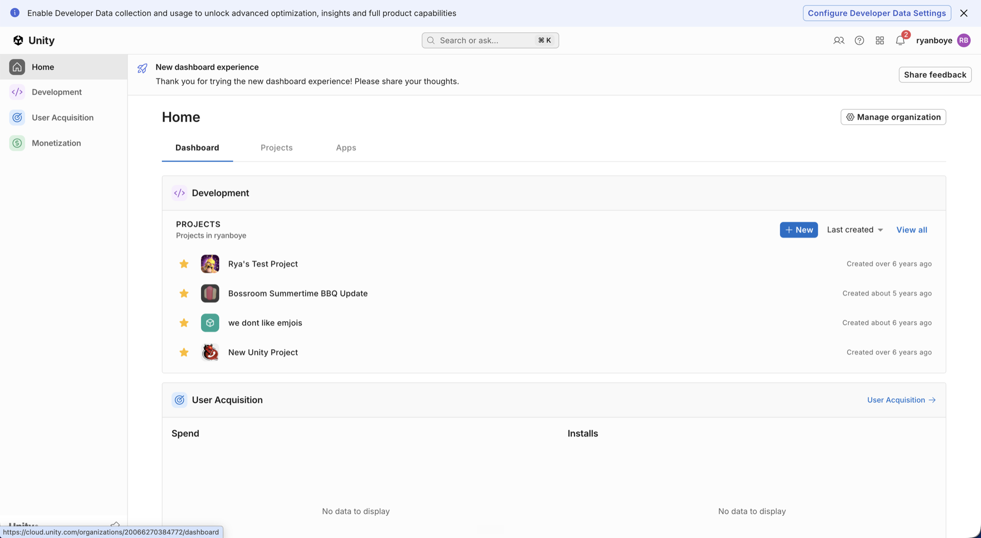Open Rya's Test Project thumbnail

(x=210, y=264)
